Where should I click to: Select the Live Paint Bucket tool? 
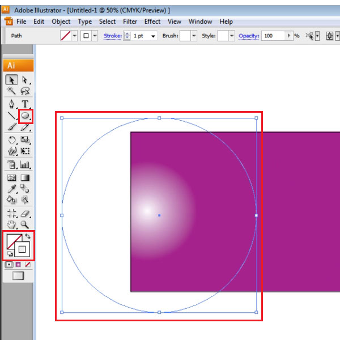click(11, 199)
